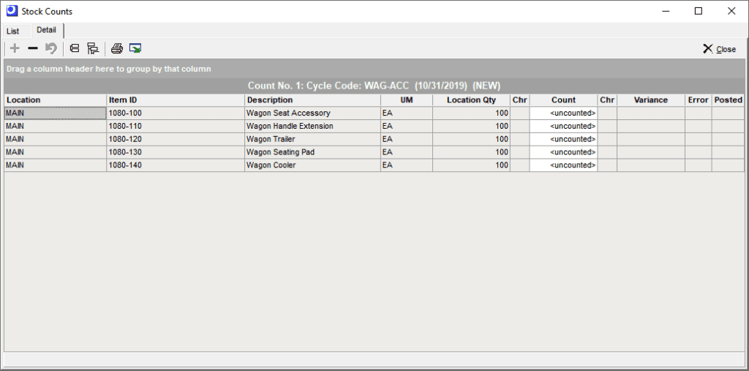Click the Wagon Seating Pad description
The height and width of the screenshot is (371, 749).
pyautogui.click(x=312, y=152)
